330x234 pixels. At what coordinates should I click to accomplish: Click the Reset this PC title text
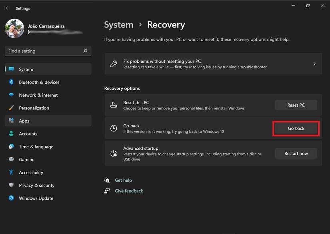click(x=136, y=103)
